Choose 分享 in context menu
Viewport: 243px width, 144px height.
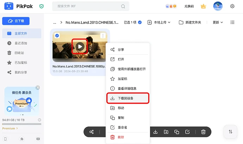click(x=128, y=50)
